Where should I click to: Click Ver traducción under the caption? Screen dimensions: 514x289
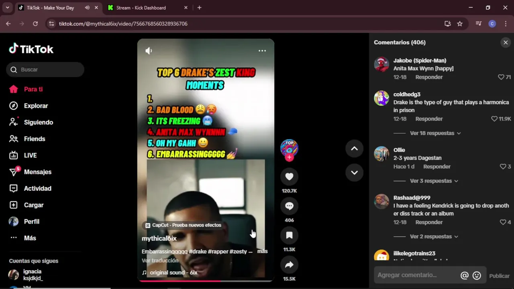[160, 261]
